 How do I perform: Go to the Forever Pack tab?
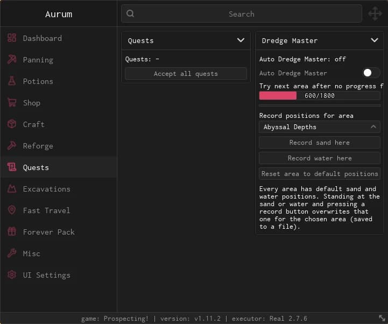coord(59,232)
